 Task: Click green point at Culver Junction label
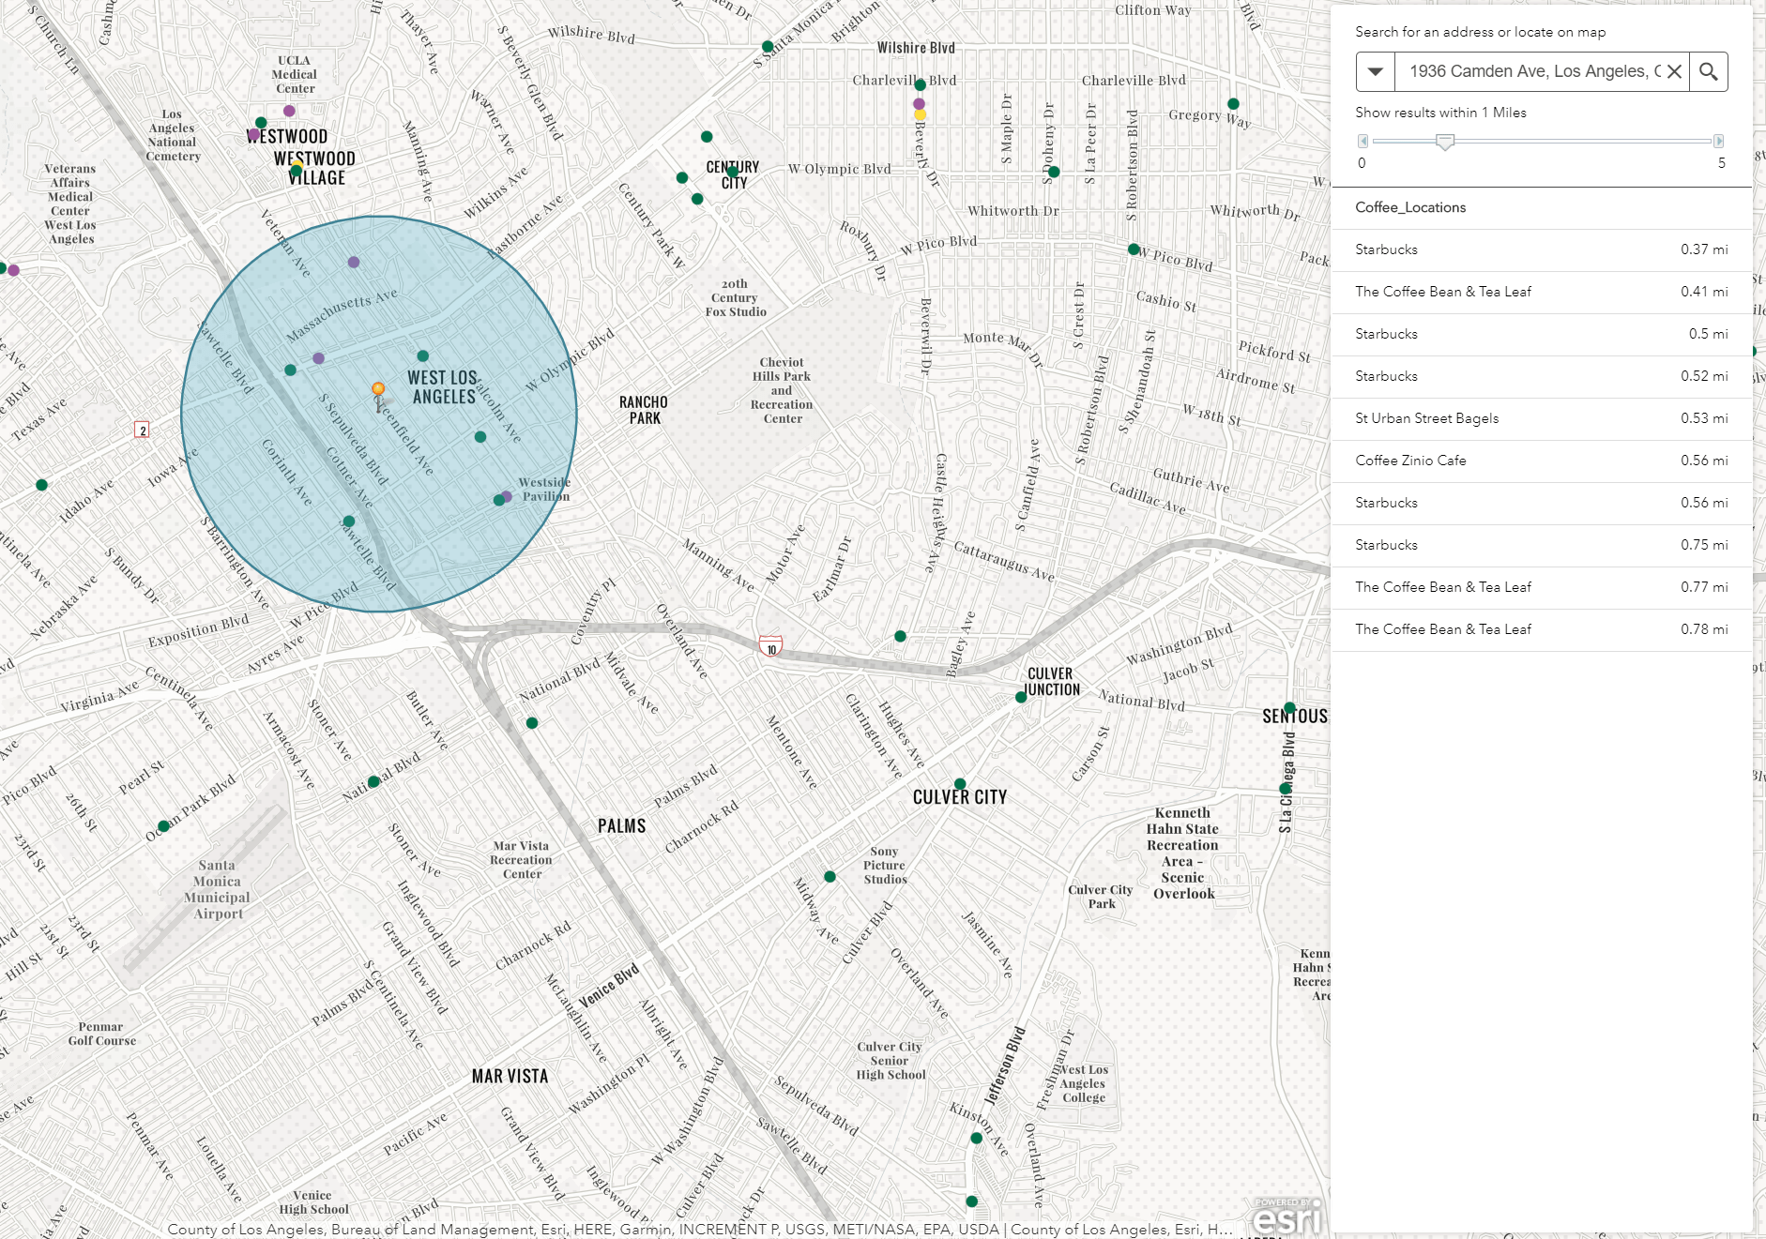(x=1021, y=698)
